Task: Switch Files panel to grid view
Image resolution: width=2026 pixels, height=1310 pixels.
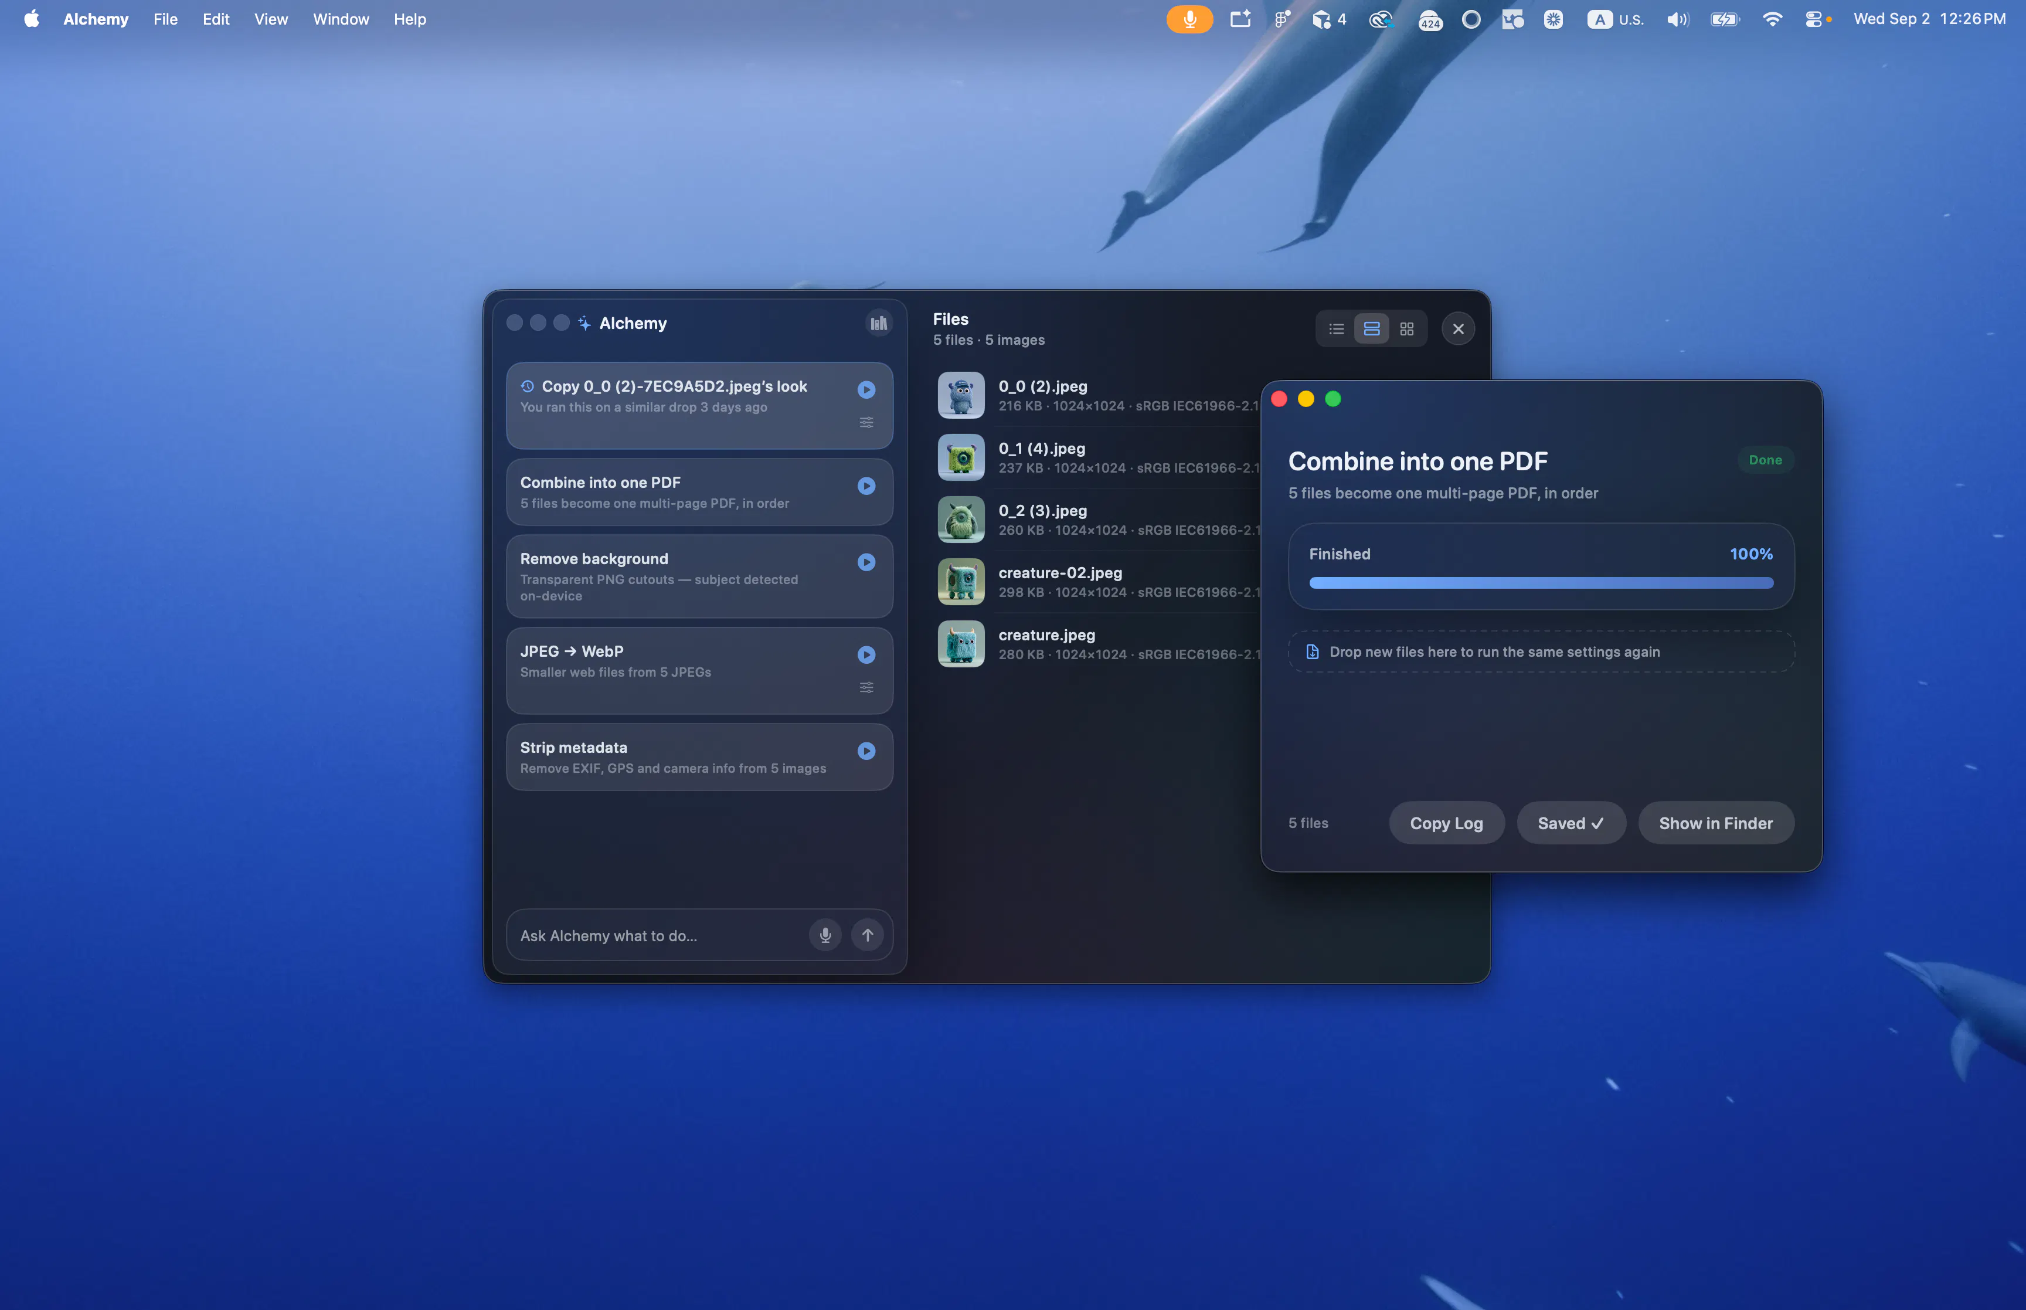Action: (1407, 329)
